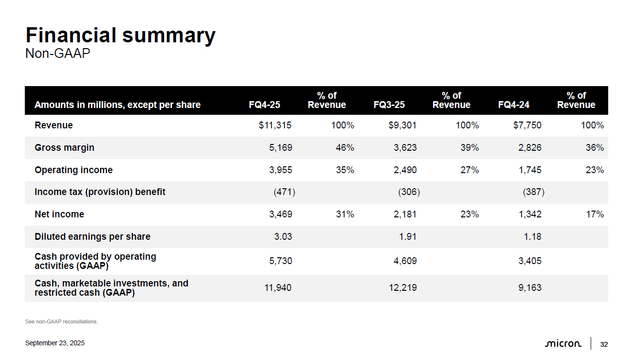Select the FQ4-25 column header
This screenshot has height=356, width=633.
tap(264, 105)
